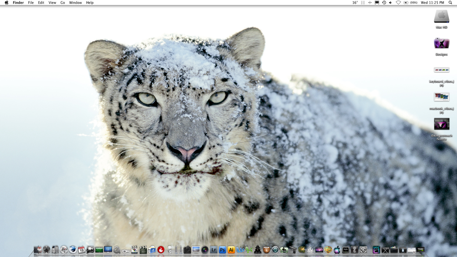Open the Help menu

(90, 3)
